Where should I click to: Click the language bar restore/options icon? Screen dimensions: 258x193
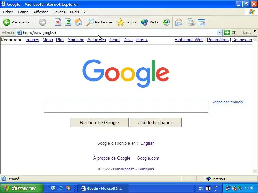[215, 187]
